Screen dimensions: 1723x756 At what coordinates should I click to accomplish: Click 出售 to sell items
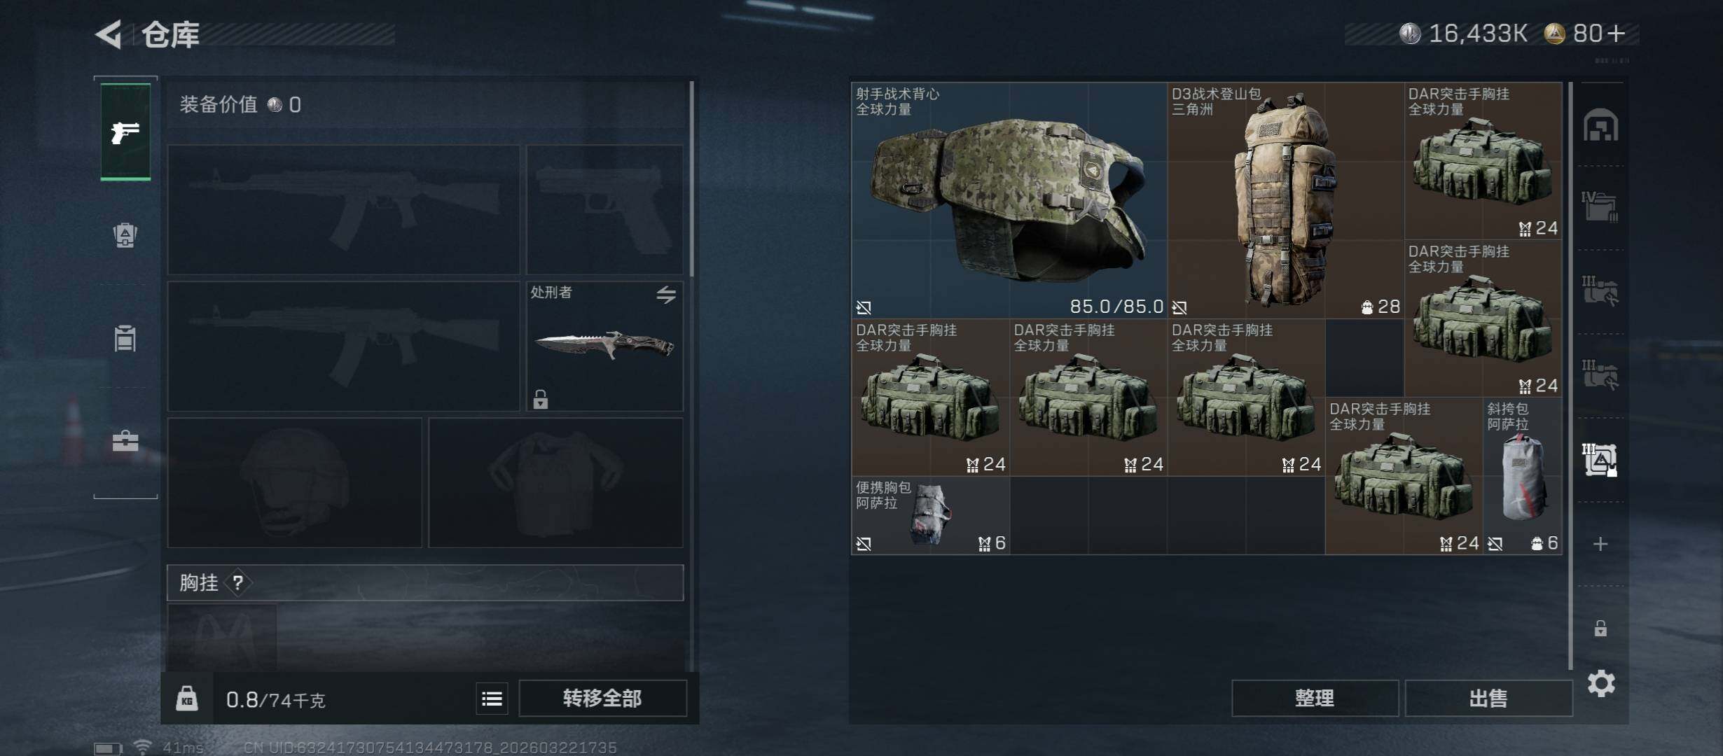[x=1488, y=698]
